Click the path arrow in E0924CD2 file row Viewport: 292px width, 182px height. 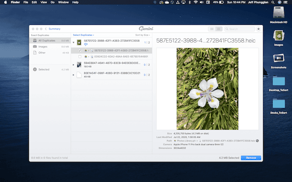(89, 57)
